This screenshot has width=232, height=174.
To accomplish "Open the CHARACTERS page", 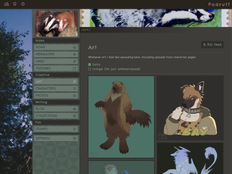I will click(x=56, y=89).
